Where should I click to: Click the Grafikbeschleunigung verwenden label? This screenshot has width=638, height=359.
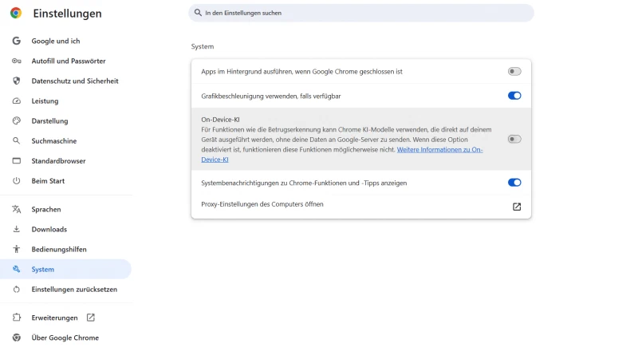(x=271, y=96)
